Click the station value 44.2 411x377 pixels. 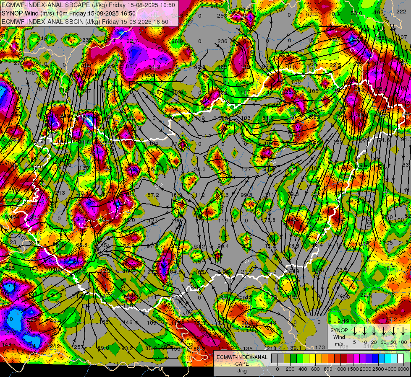(x=20, y=38)
